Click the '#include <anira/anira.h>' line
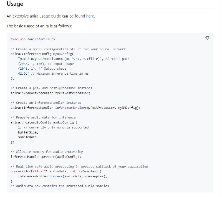 [x=34, y=39]
